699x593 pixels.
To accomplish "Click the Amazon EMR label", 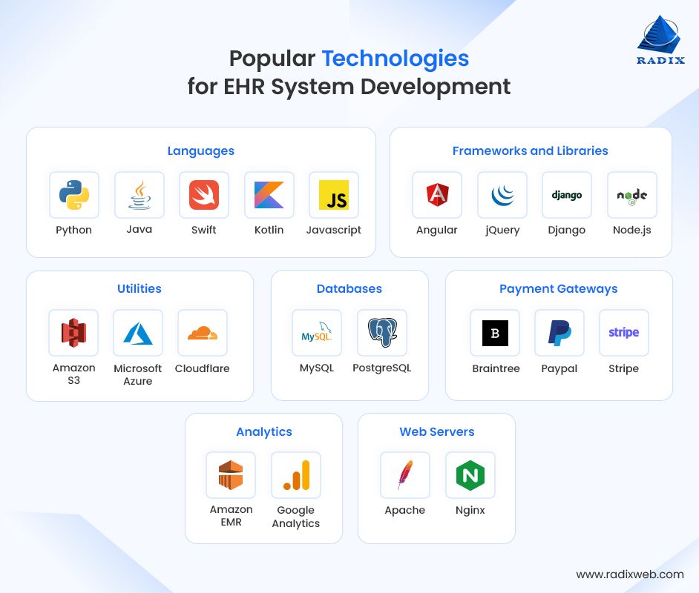I will point(232,515).
